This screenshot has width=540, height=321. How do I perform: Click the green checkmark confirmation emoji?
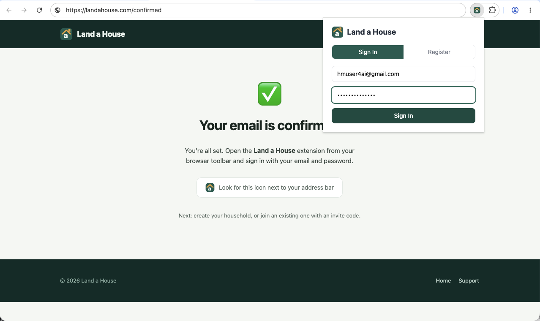point(270,94)
